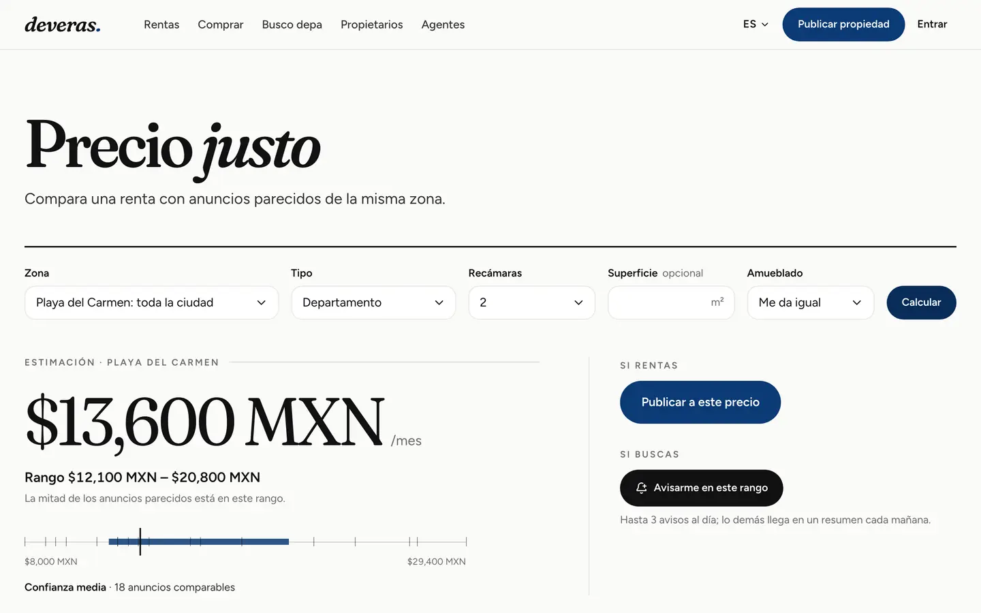
Task: Open the Amueblado dropdown
Action: (811, 302)
